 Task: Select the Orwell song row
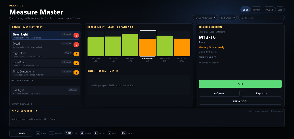46,45
